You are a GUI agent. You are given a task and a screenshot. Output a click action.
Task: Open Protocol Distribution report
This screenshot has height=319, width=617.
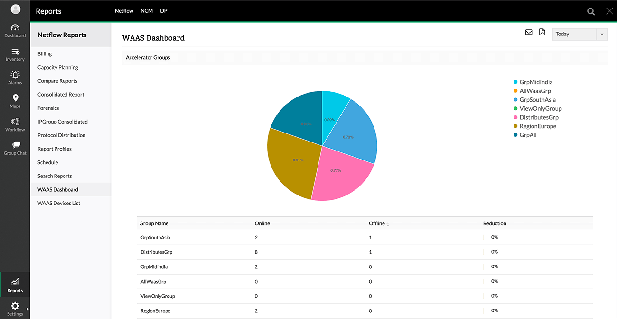tap(62, 135)
